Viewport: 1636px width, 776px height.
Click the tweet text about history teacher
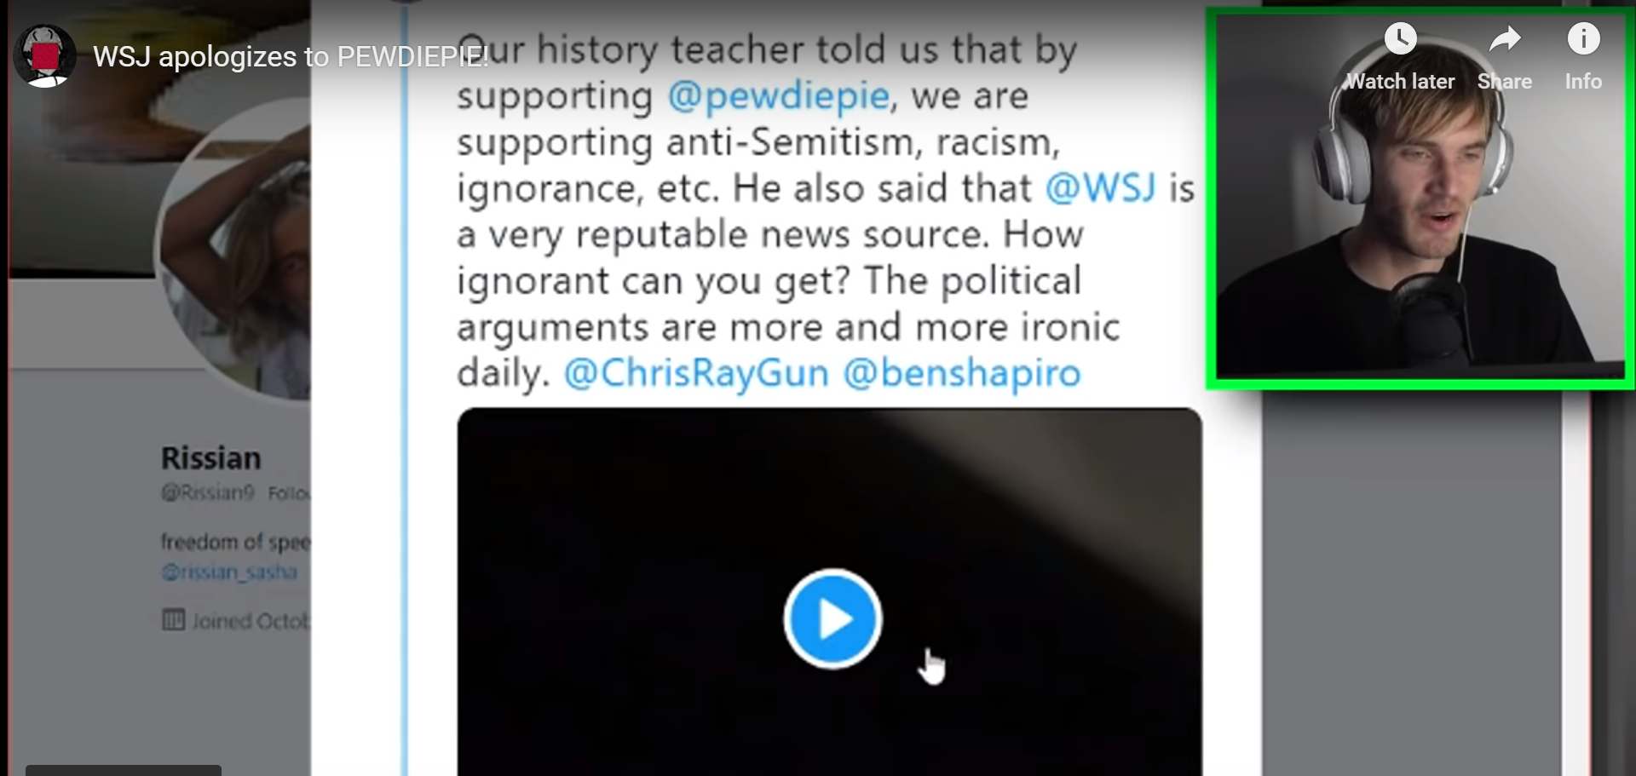coord(825,211)
